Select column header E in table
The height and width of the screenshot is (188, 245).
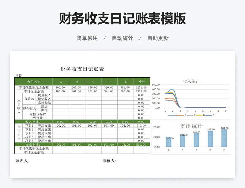[126, 82]
